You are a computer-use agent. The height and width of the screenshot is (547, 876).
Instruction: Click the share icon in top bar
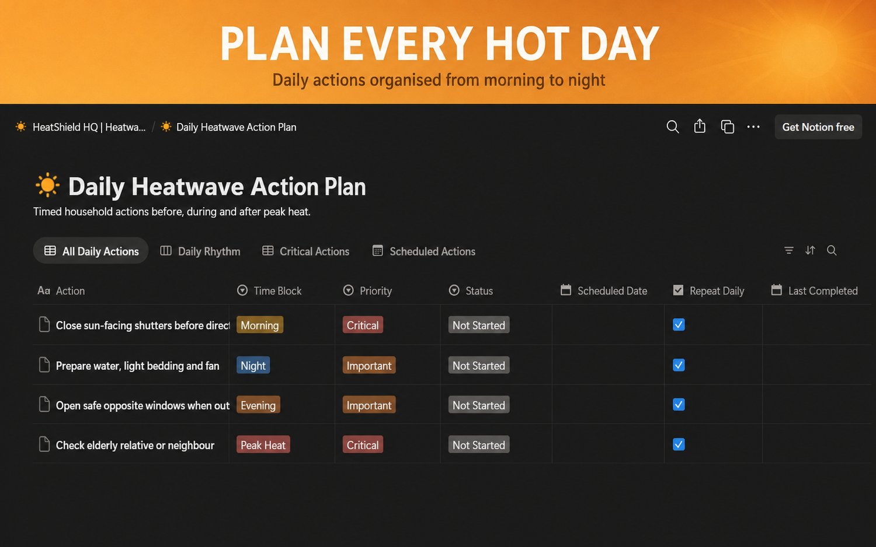pyautogui.click(x=700, y=126)
